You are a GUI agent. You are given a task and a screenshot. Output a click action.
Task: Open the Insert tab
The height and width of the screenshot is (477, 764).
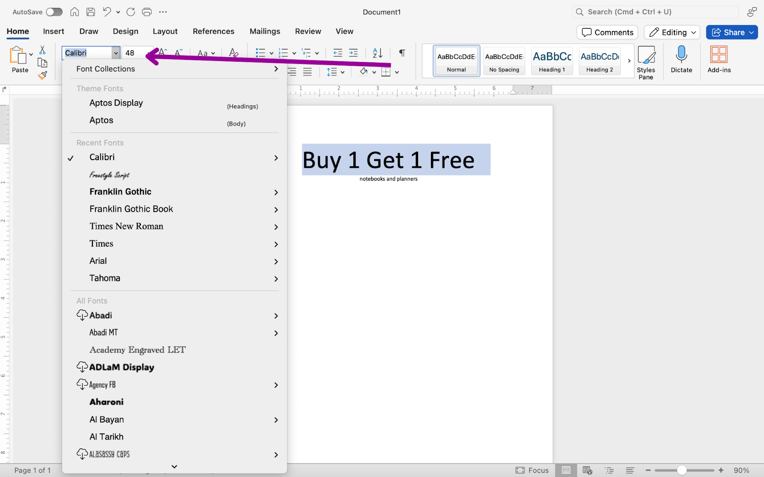point(53,31)
